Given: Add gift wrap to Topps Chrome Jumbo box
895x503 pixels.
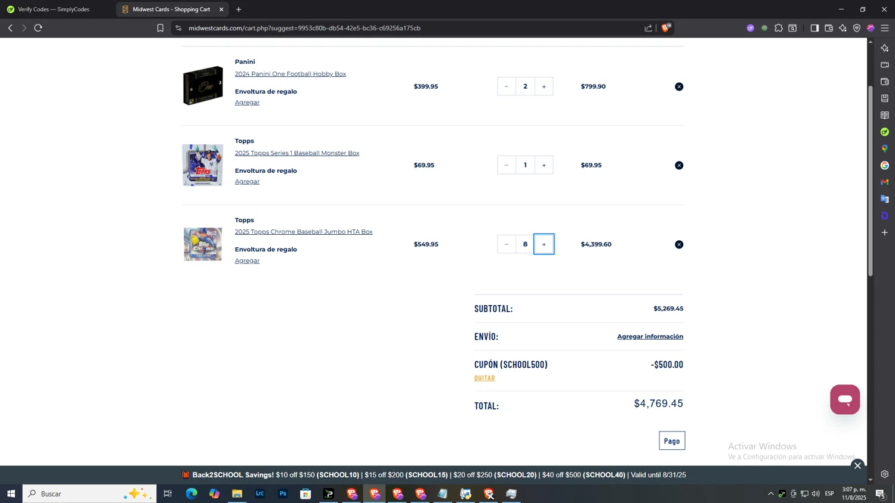Looking at the screenshot, I should click(x=247, y=260).
